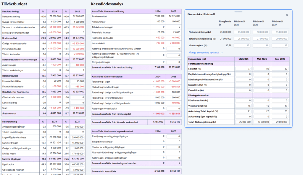Screen dimensions: 303x175
Task: Select Skatt 2025 input in Resultaträkning
Action: pyautogui.click(x=77, y=108)
